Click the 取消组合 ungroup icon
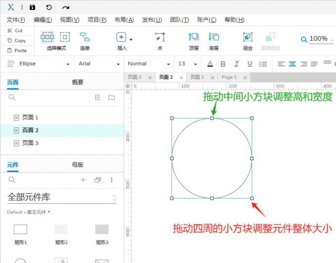 pyautogui.click(x=270, y=37)
